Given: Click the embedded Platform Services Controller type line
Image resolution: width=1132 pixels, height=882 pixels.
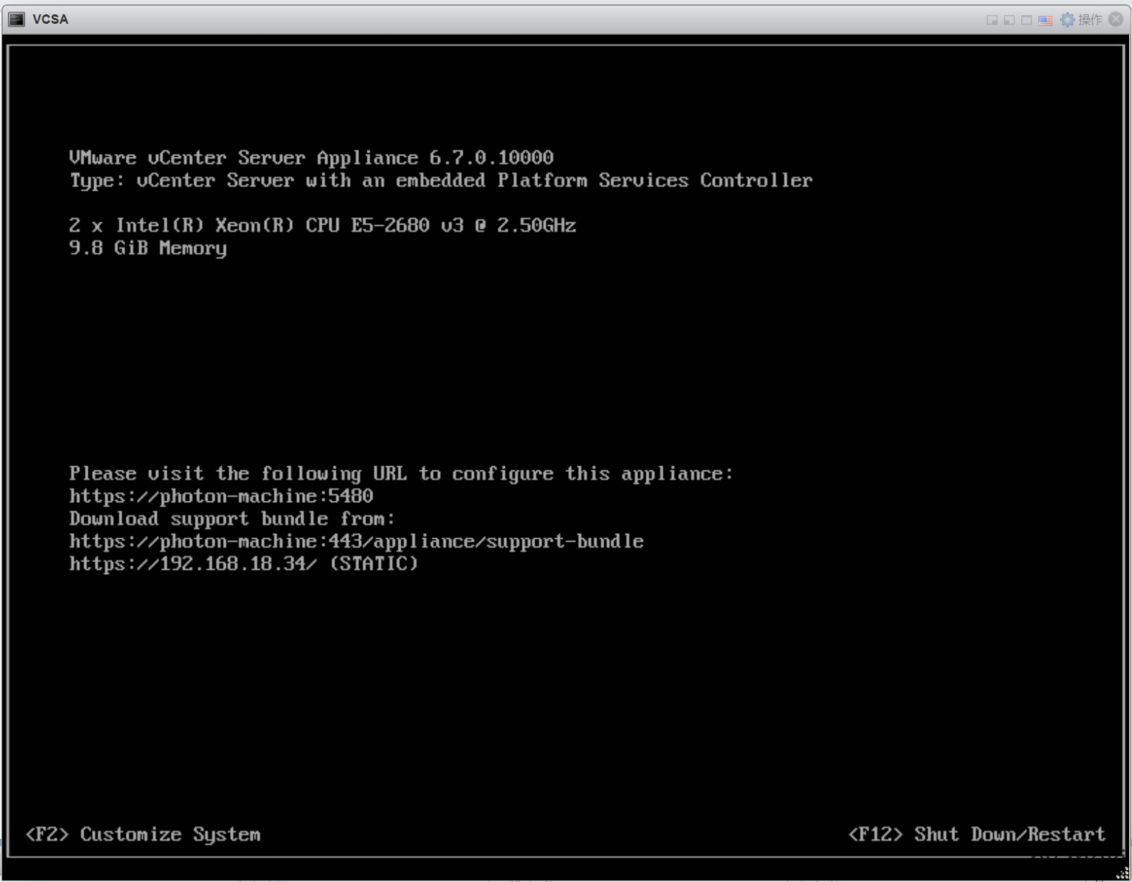Looking at the screenshot, I should click(440, 181).
